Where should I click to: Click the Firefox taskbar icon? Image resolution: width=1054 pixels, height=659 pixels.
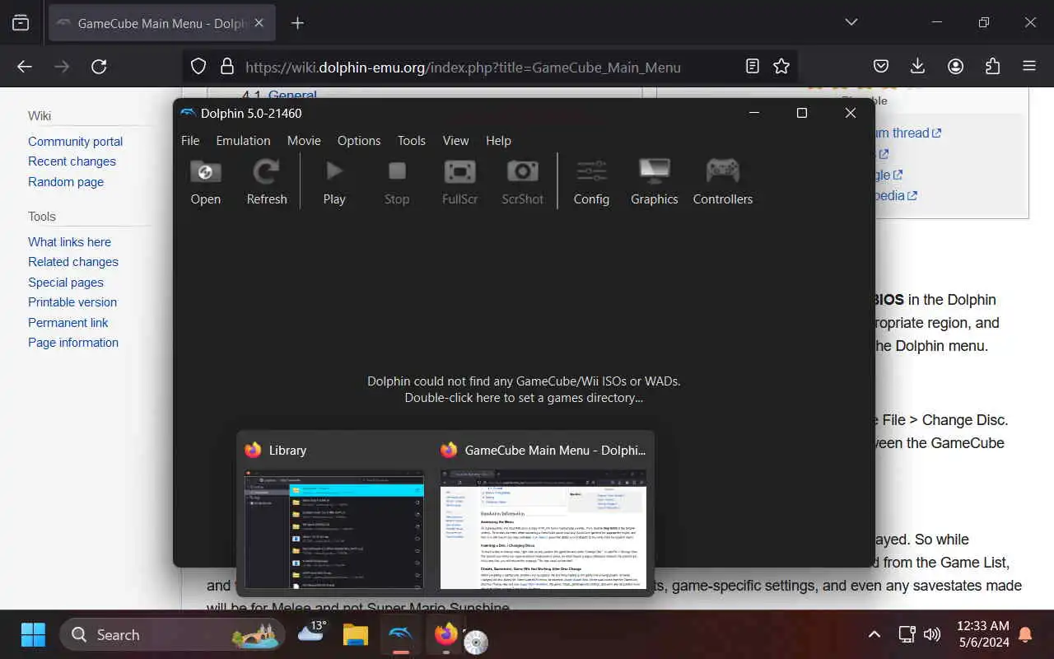445,634
